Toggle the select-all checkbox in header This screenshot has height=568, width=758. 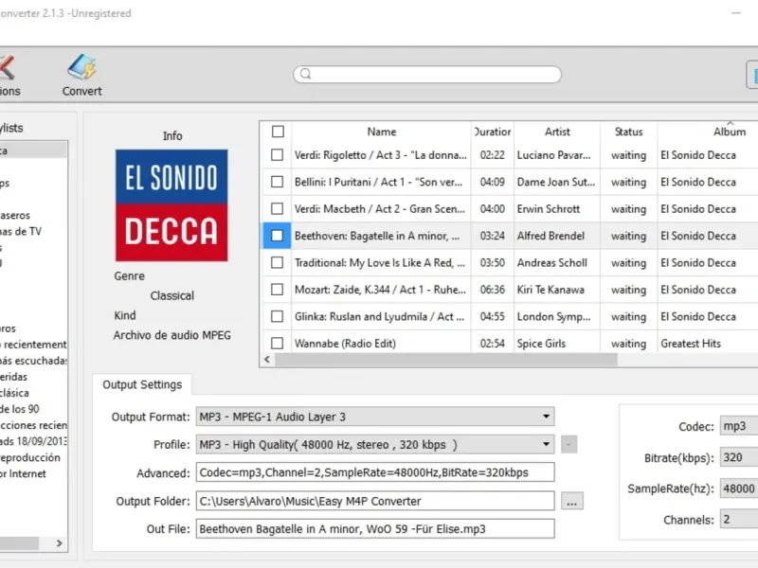[x=278, y=133]
